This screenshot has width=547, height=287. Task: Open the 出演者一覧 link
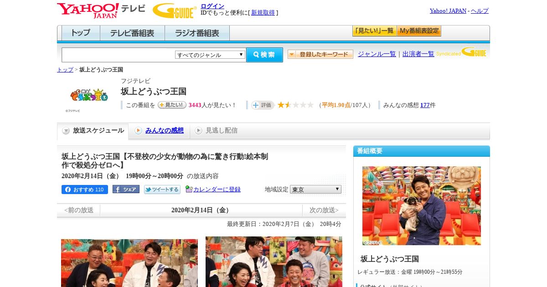[418, 54]
